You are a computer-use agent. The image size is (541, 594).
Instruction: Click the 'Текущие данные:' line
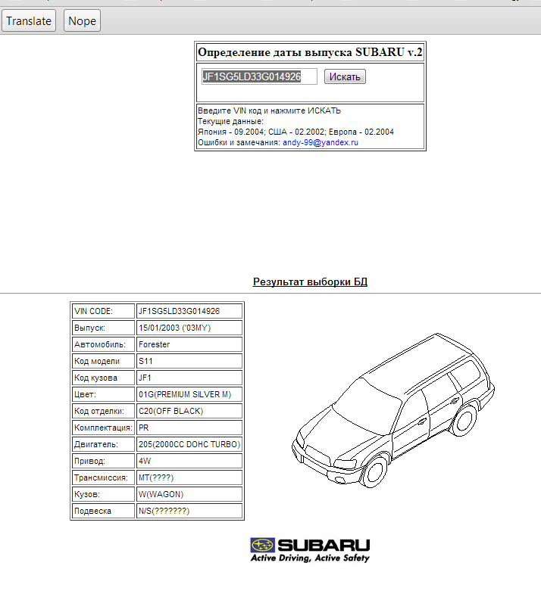click(x=230, y=121)
